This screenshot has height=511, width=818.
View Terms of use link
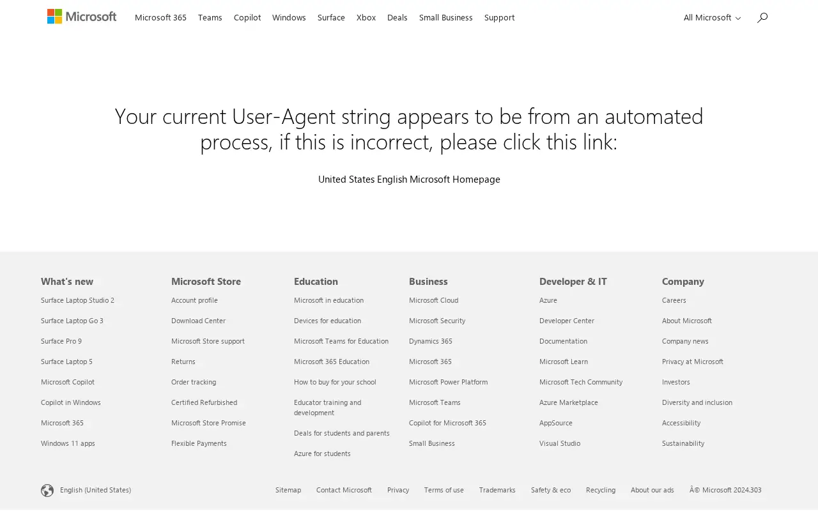pos(444,490)
